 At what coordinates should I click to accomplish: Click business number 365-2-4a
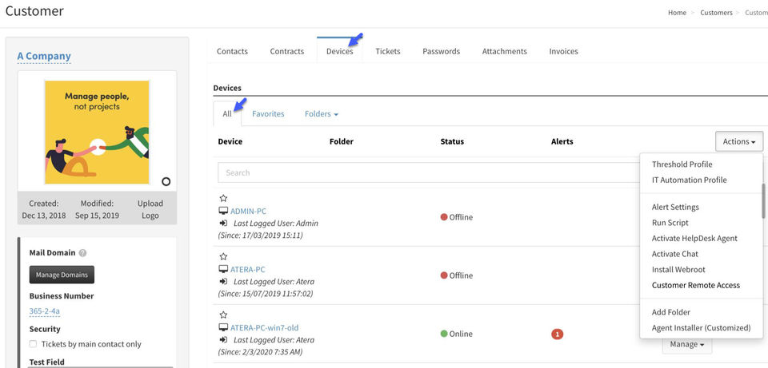(x=45, y=311)
